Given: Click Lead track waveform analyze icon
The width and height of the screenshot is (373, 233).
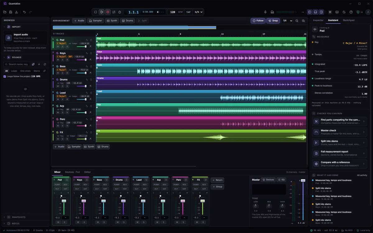Looking at the screenshot, I should point(87,93).
